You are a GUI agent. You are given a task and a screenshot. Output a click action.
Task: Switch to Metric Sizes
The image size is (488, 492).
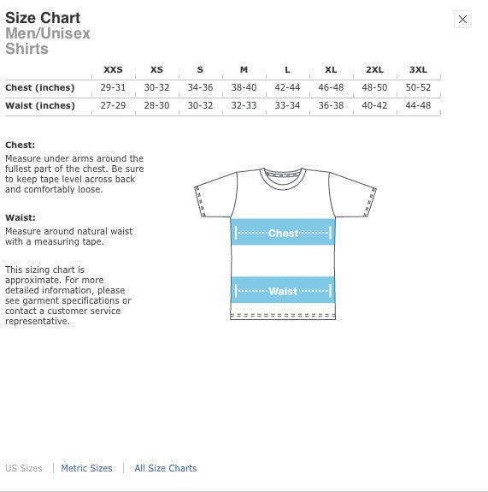point(86,468)
